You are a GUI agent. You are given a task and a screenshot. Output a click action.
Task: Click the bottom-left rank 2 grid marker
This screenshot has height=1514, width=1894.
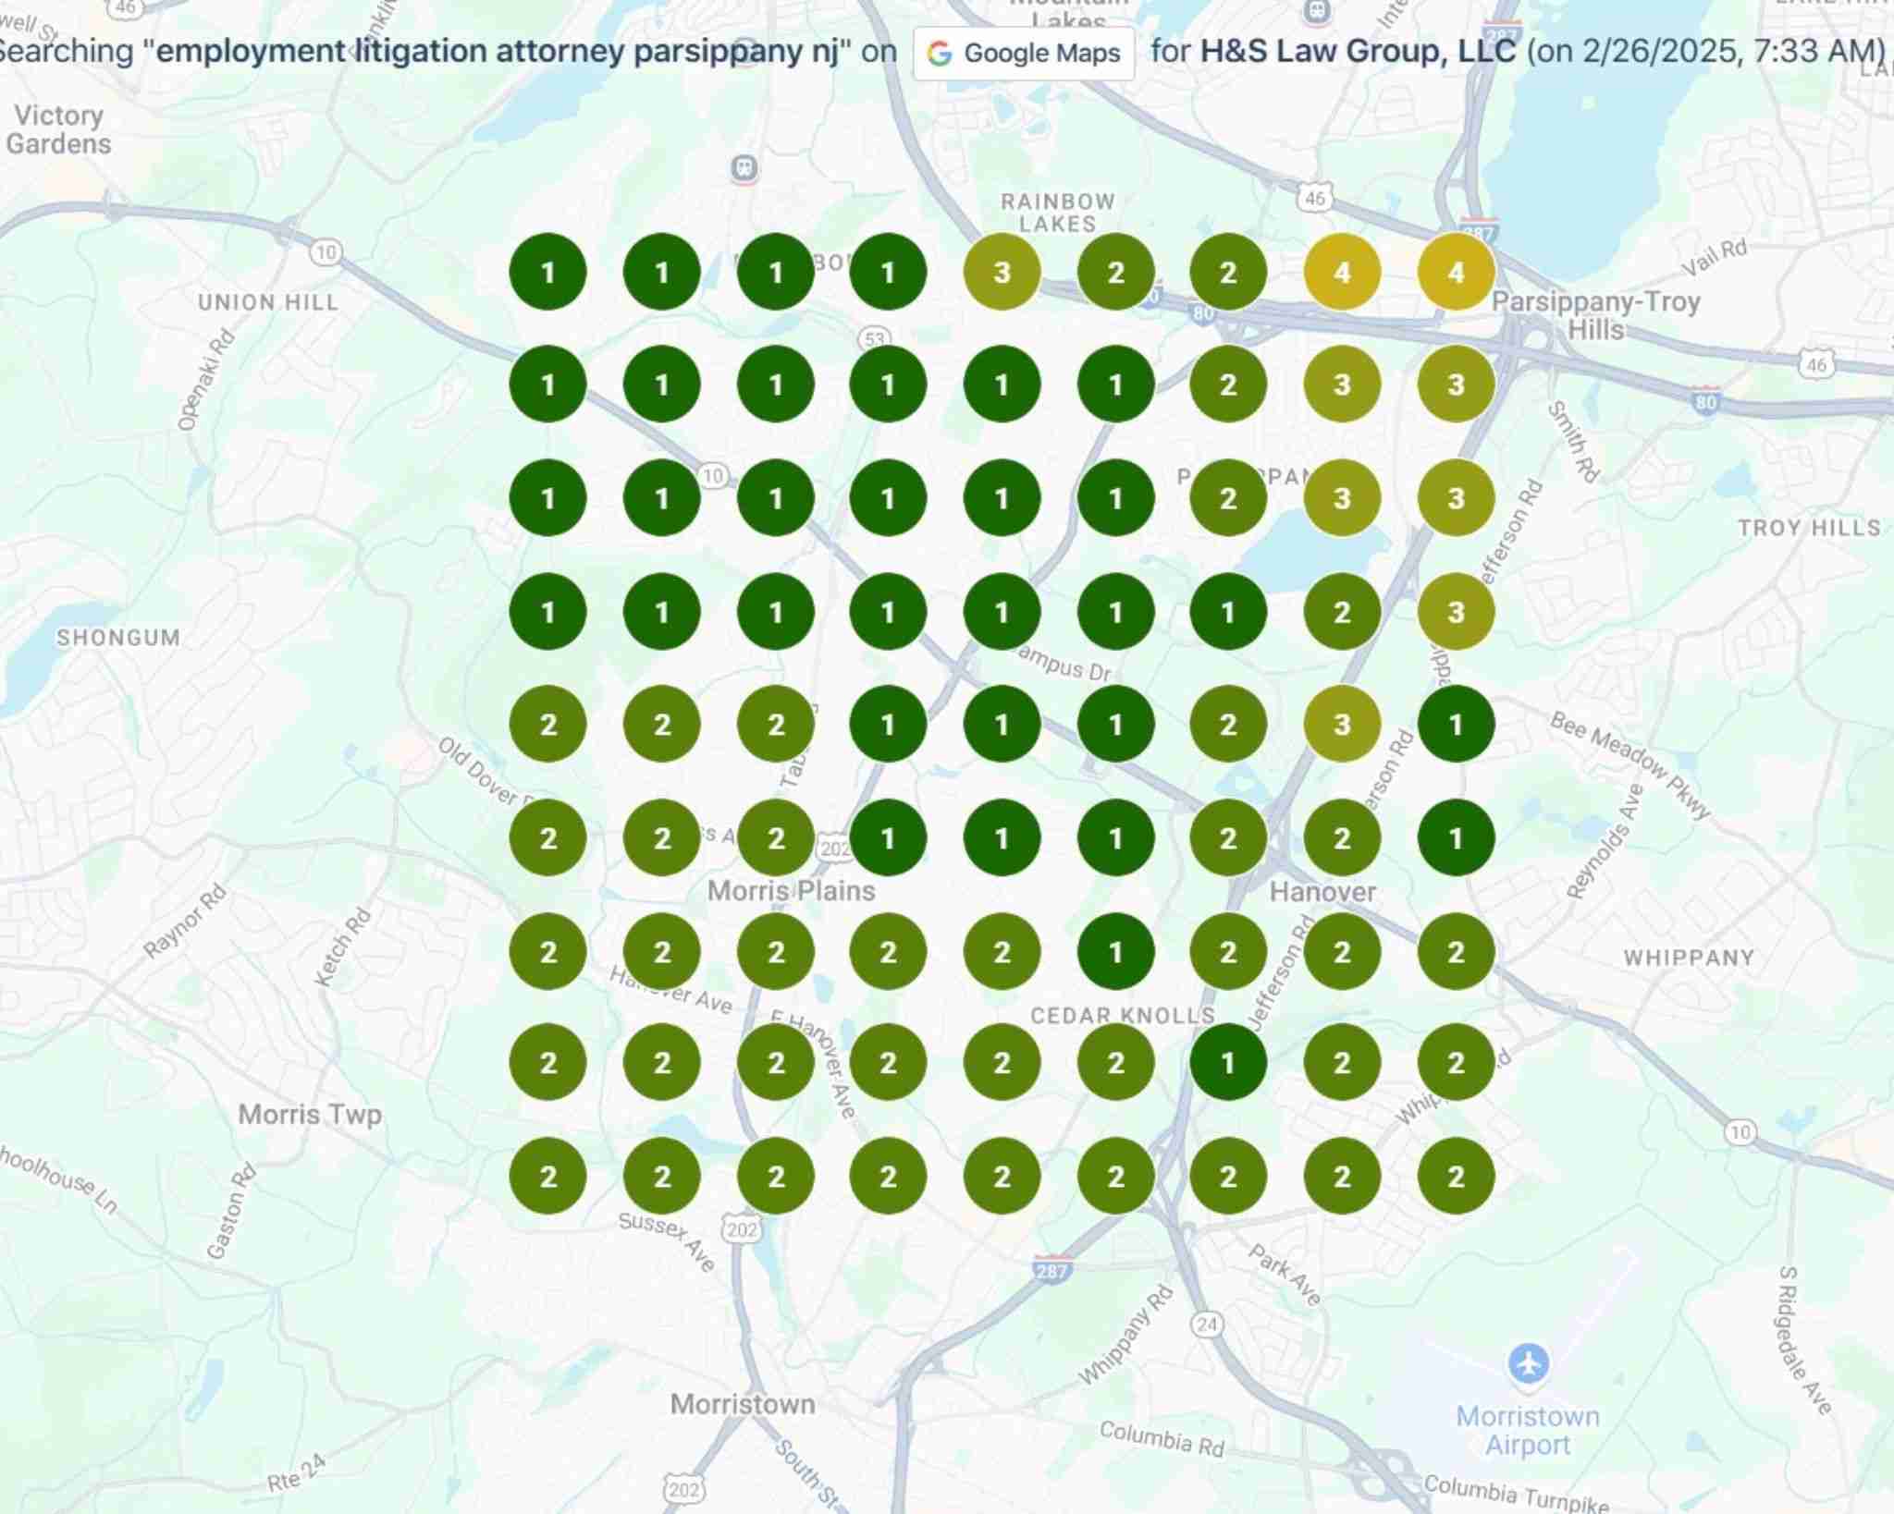(x=547, y=1176)
